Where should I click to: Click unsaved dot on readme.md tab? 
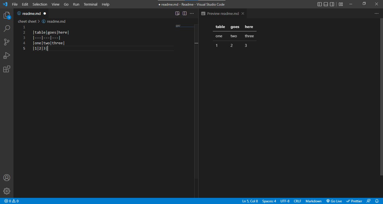tap(45, 13)
